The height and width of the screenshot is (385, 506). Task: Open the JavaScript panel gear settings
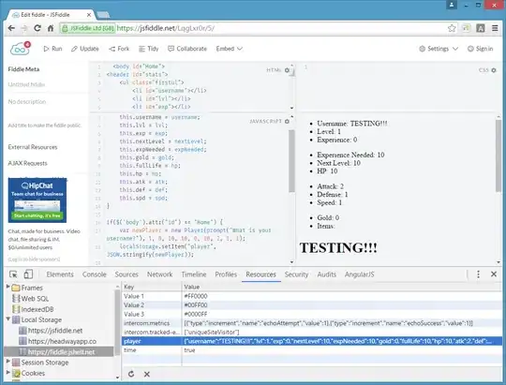coord(287,122)
